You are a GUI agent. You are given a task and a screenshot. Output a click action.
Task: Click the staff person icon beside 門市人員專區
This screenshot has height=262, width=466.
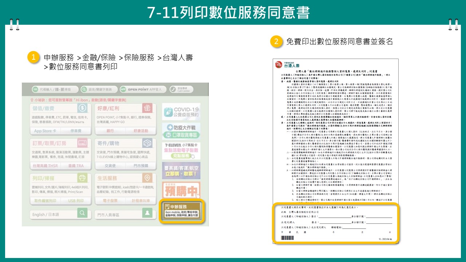(x=147, y=213)
